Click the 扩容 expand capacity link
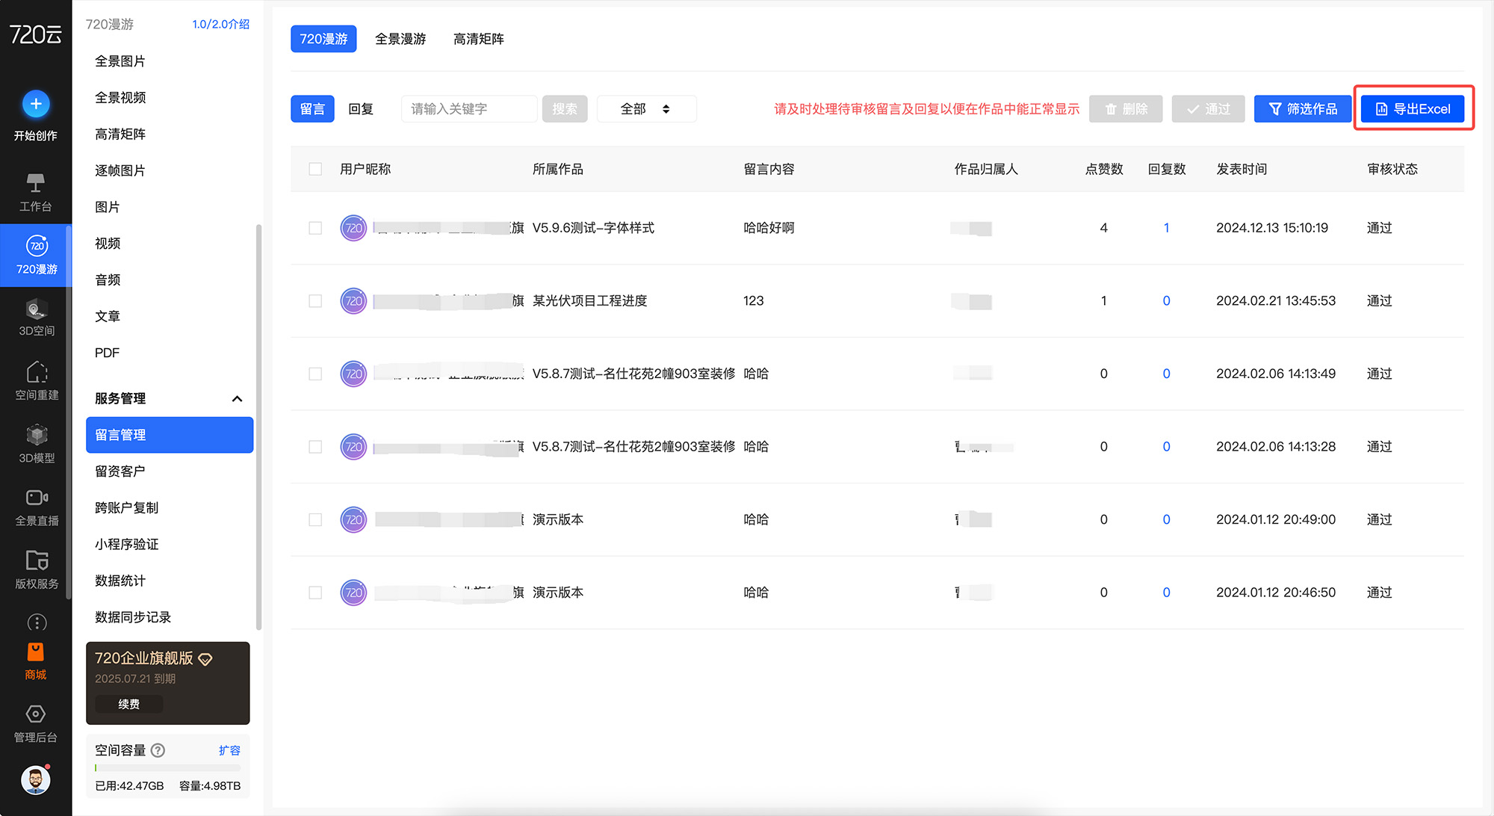Viewport: 1494px width, 816px height. pyautogui.click(x=229, y=750)
